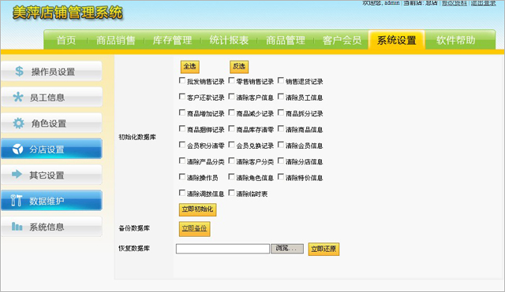Tick the 清除临时表 checkbox
The image size is (505, 292).
[x=231, y=193]
